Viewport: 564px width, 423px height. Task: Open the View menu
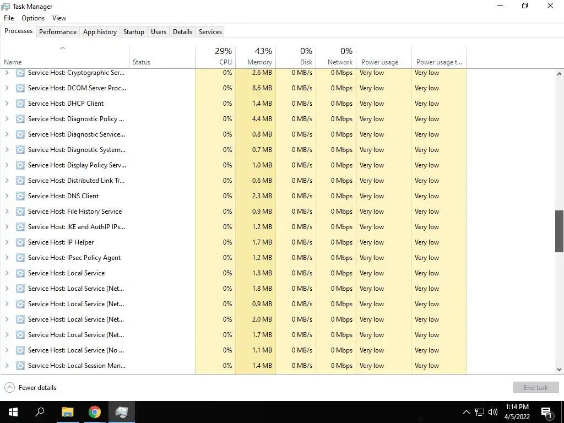click(59, 18)
